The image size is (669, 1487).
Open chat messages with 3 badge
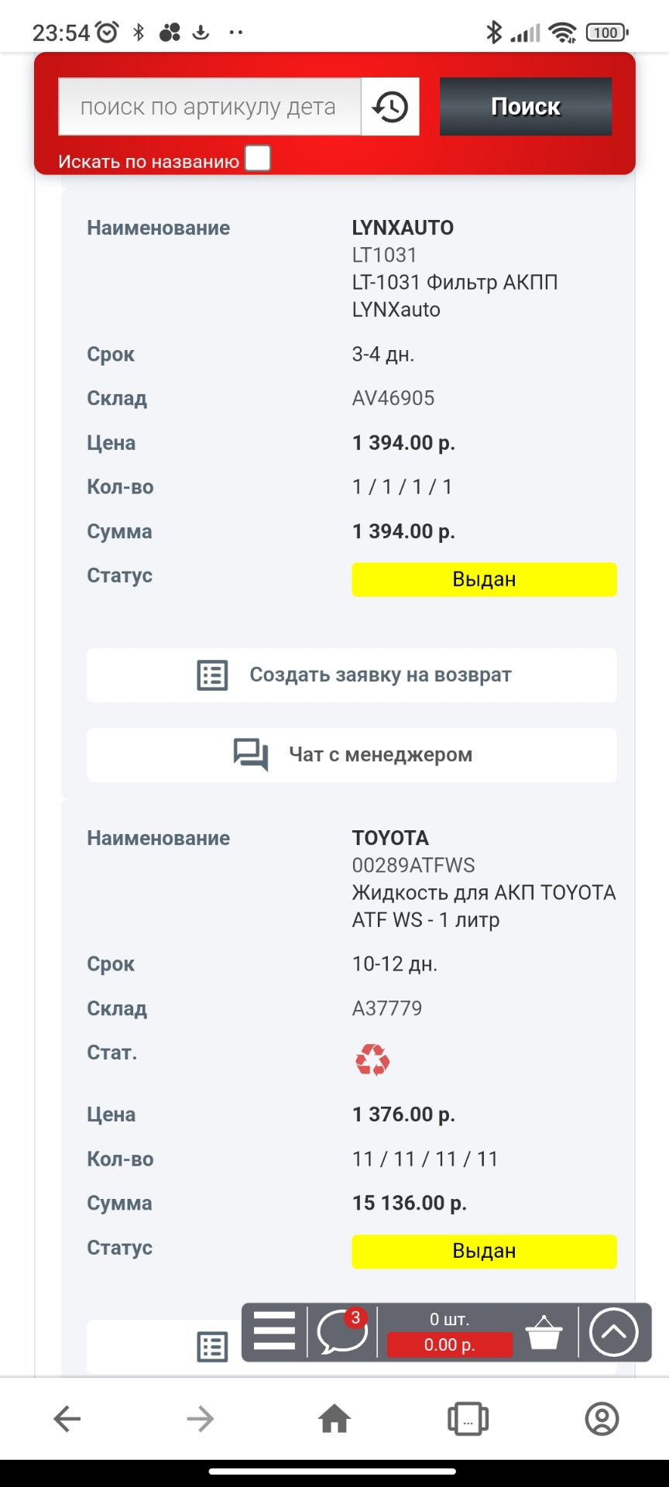point(341,1331)
